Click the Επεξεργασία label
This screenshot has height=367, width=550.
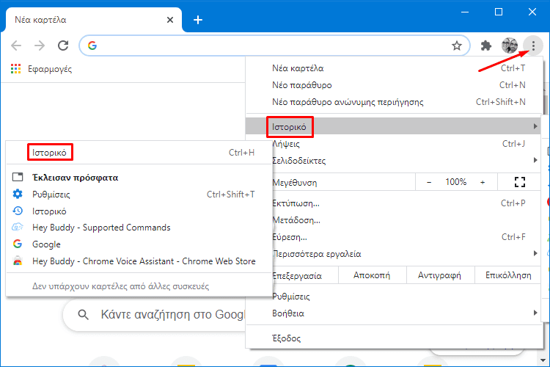point(297,276)
